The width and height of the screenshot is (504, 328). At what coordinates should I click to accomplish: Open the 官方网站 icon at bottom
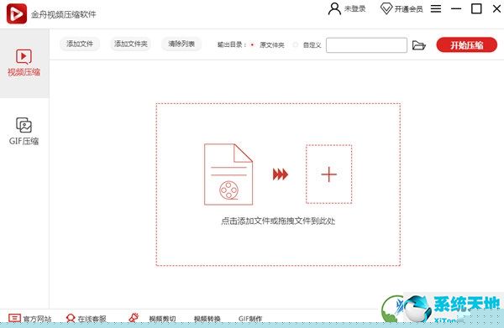click(x=14, y=318)
